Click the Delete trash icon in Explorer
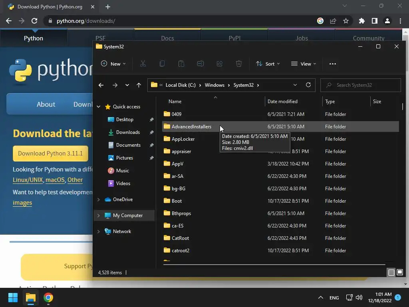 (x=239, y=64)
